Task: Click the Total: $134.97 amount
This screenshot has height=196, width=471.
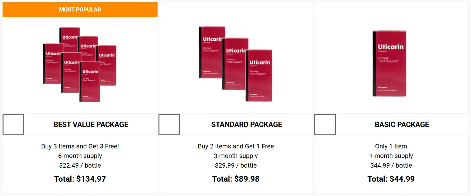Action: coord(80,179)
